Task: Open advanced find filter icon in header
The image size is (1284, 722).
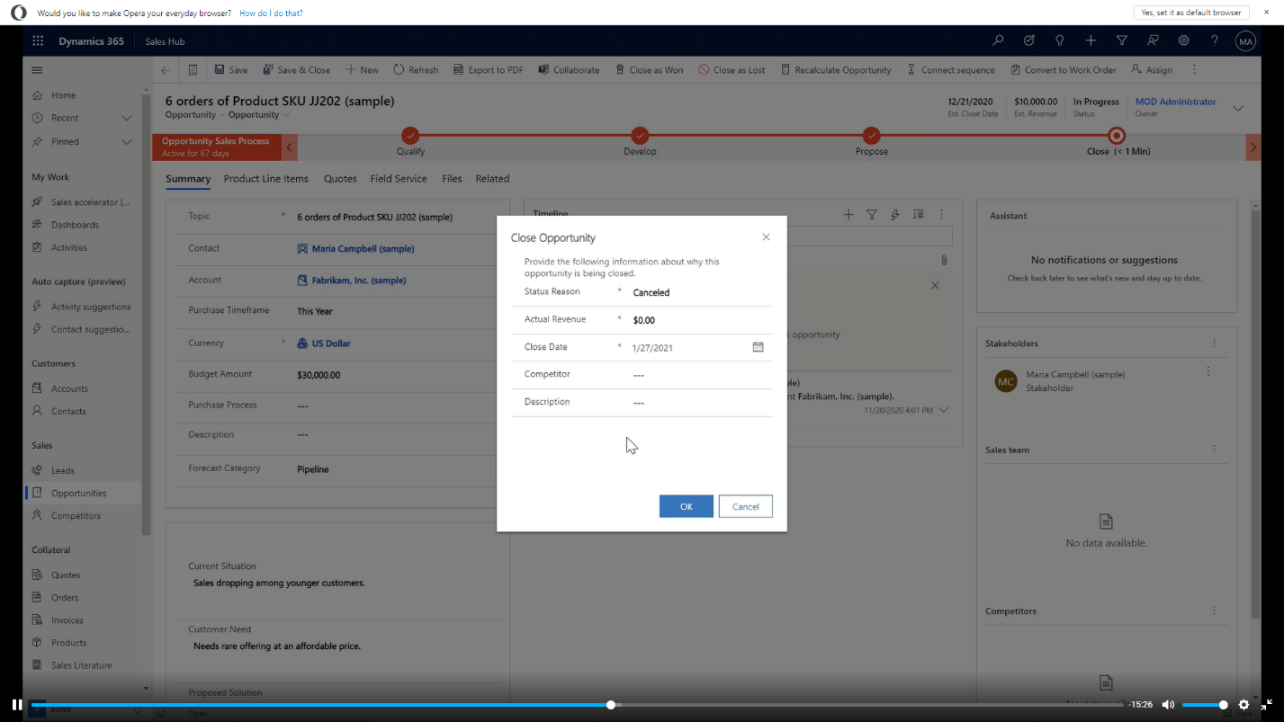Action: [x=1121, y=40]
